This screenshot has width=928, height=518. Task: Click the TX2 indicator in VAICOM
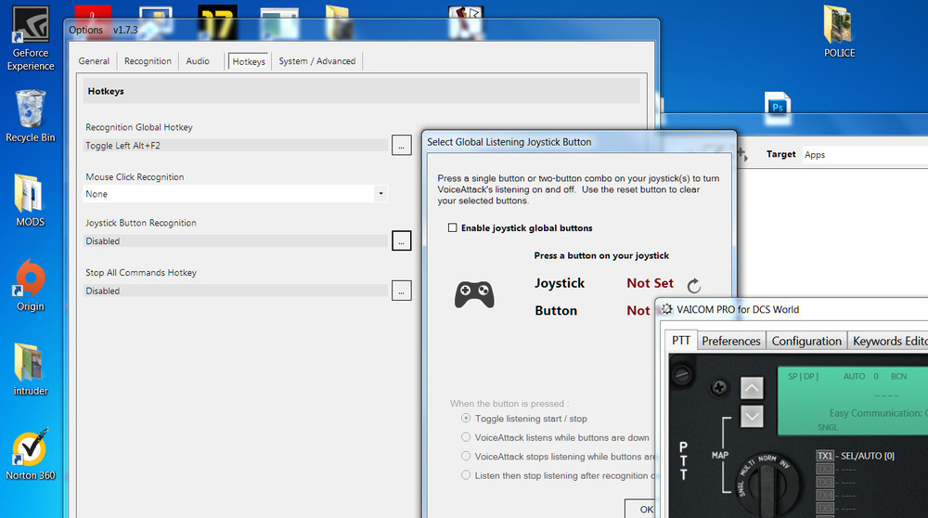(x=825, y=469)
